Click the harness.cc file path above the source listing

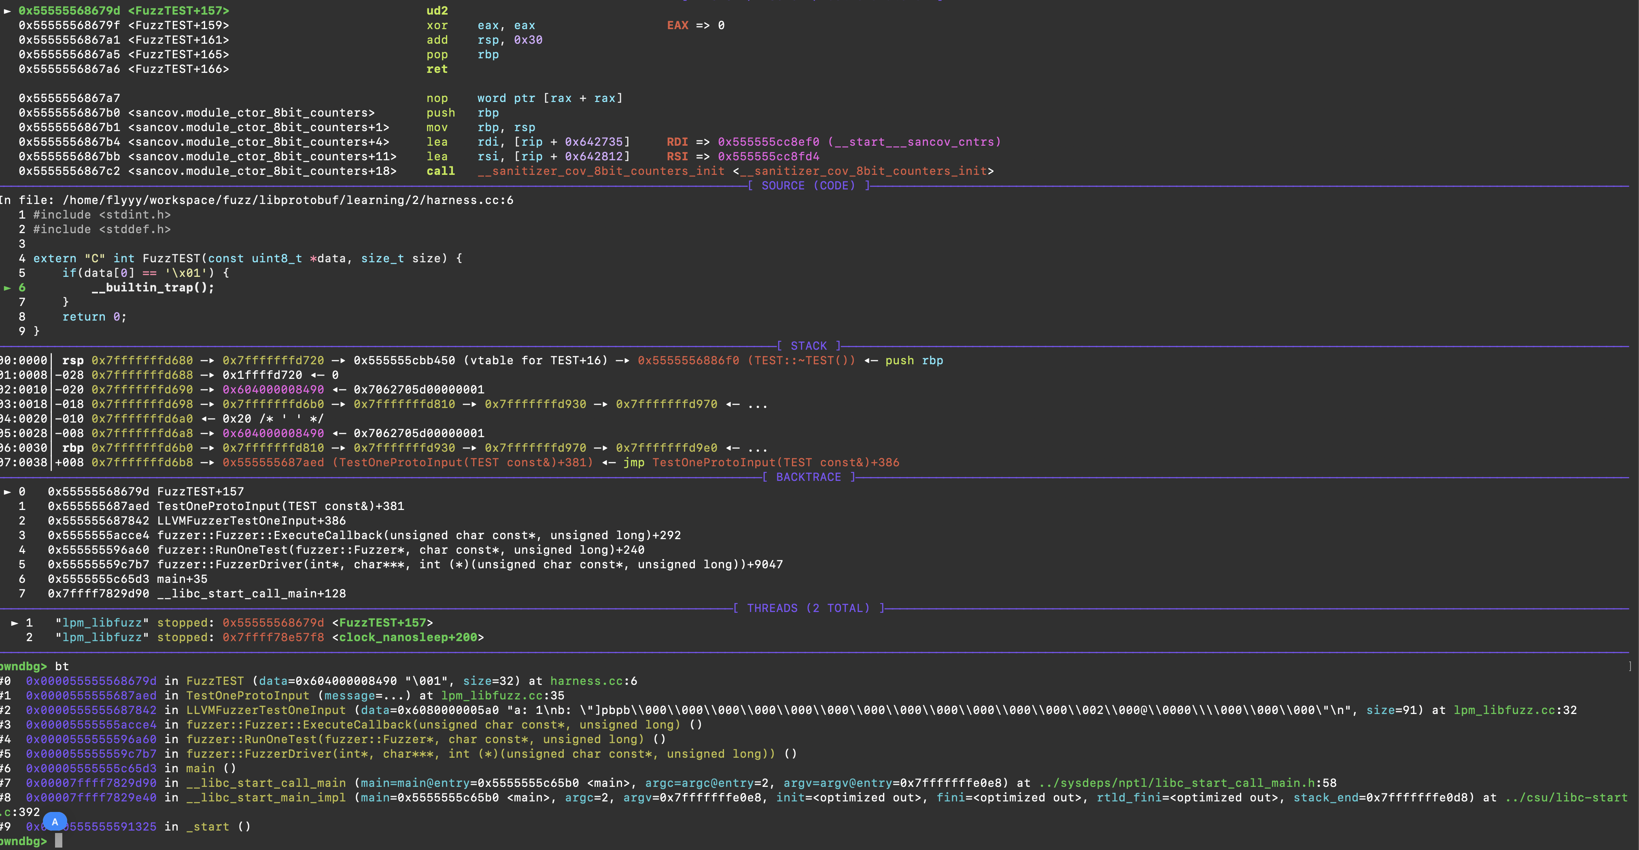click(x=288, y=200)
